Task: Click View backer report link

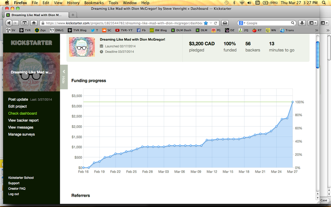Action: 23,120
